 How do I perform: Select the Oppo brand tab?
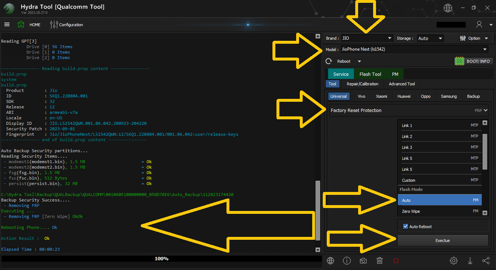(426, 96)
